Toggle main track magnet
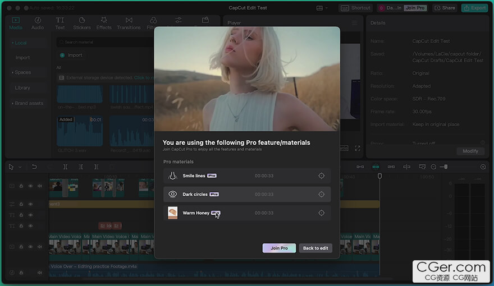 pos(360,167)
